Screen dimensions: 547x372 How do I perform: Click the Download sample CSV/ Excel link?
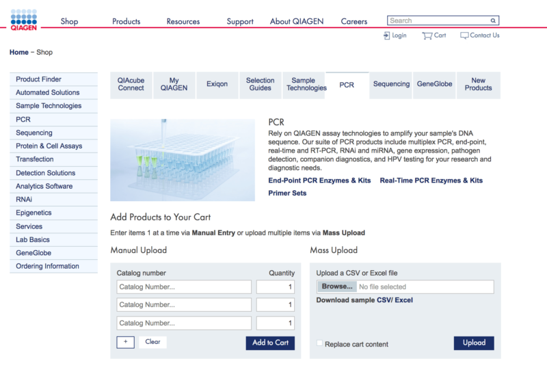(364, 300)
